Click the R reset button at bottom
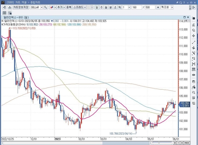198x145 pixels. [182, 143]
